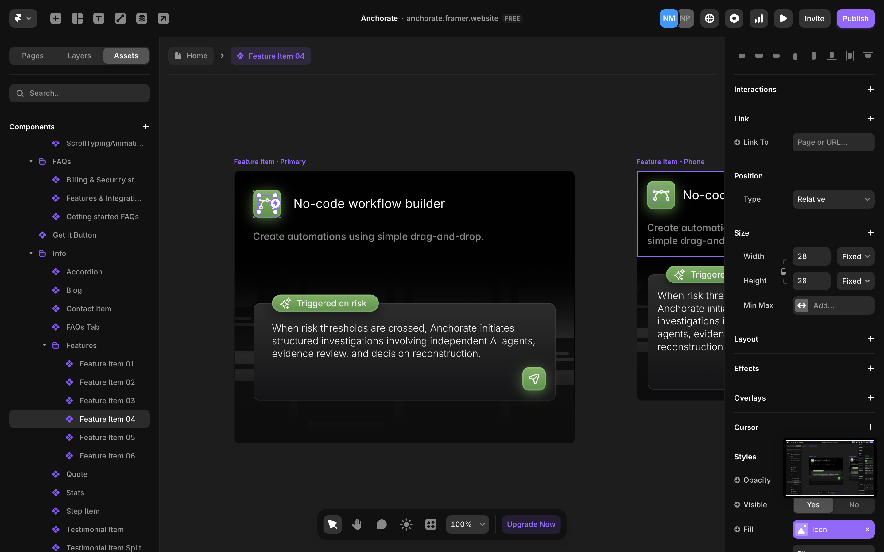Click the Publish button
Screen dimensions: 884x552
point(855,18)
